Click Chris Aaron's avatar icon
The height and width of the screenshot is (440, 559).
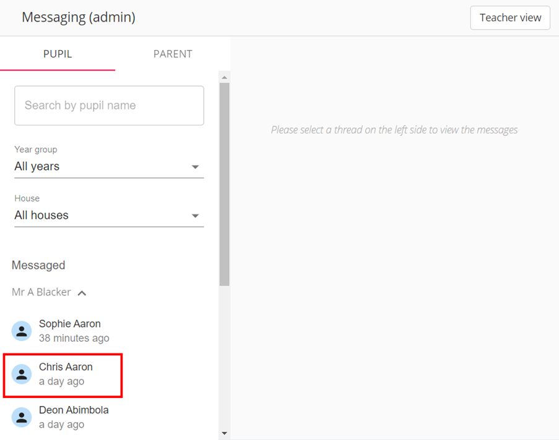22,374
